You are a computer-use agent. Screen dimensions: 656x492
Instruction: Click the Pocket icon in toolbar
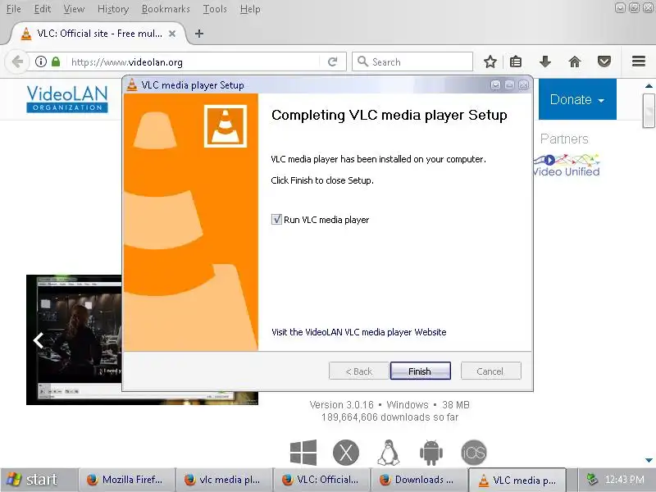coord(604,62)
